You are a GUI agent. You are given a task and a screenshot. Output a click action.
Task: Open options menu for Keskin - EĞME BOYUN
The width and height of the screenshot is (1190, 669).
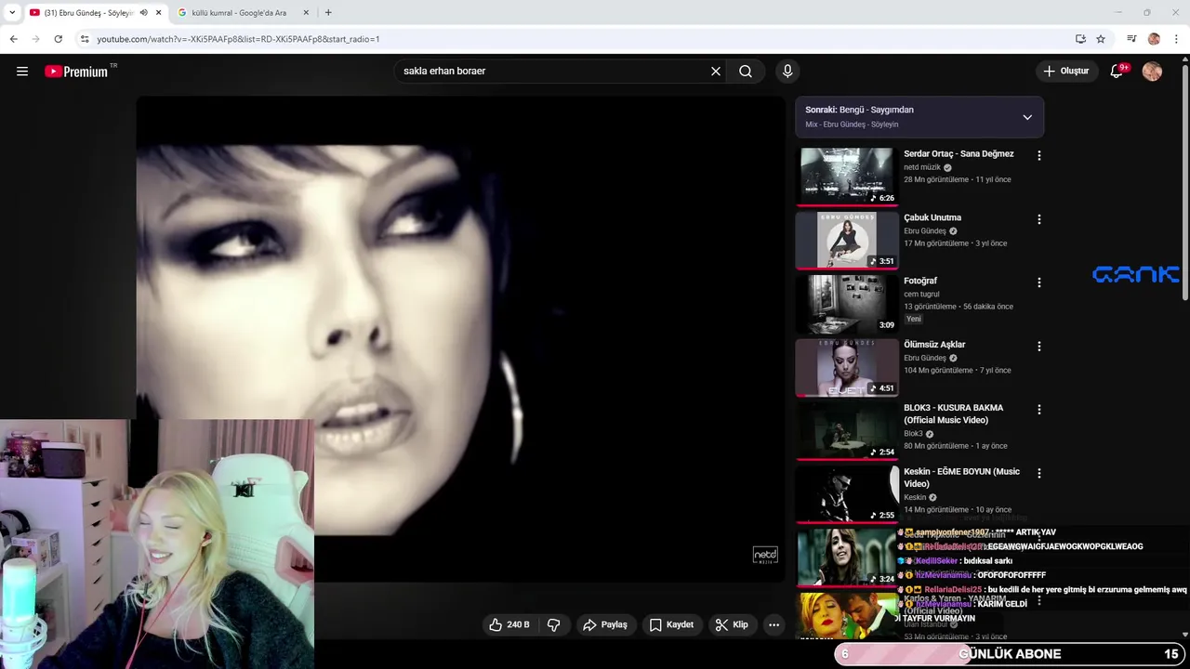pyautogui.click(x=1039, y=473)
